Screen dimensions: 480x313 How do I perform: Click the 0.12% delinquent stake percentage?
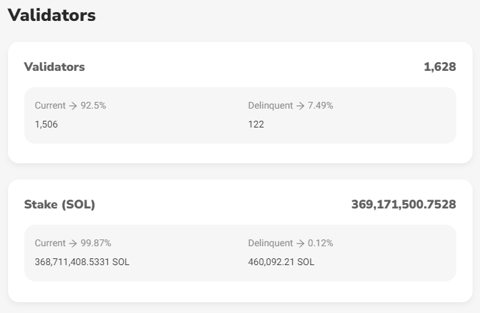point(321,243)
